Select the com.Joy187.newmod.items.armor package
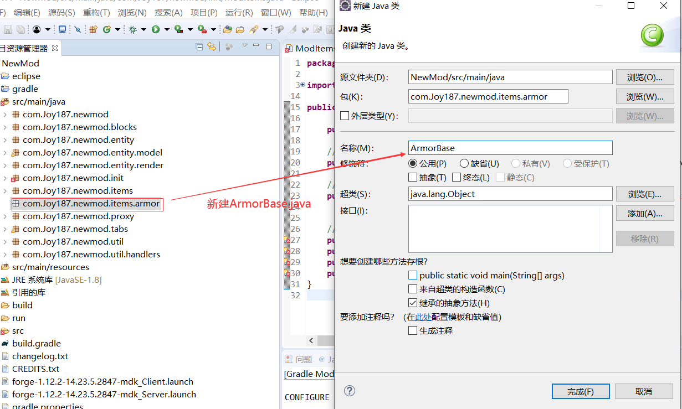The image size is (682, 409). pos(91,204)
